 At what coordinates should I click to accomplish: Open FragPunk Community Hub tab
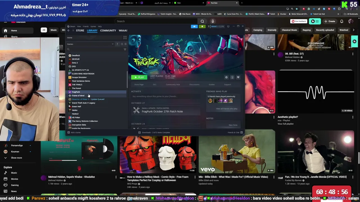173,84
